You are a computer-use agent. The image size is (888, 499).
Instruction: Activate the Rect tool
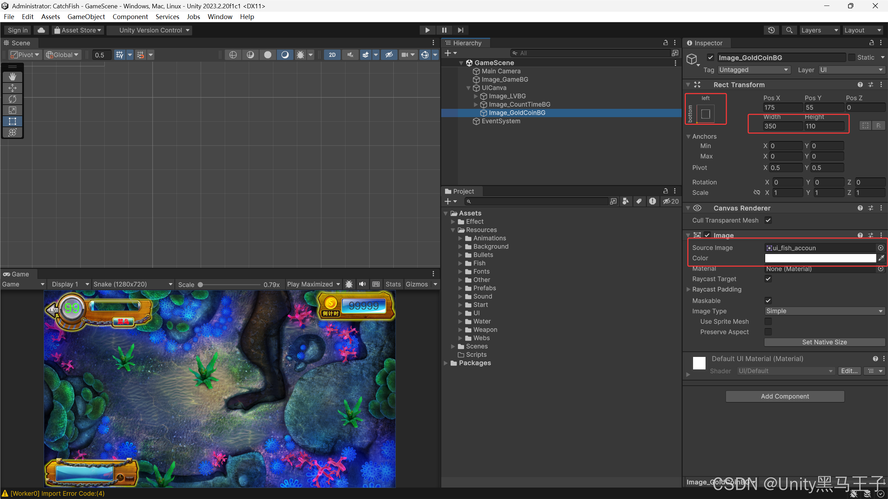click(x=12, y=121)
